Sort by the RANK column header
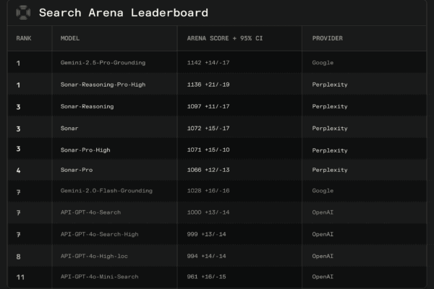Screen dimensions: 434x289 click(x=24, y=38)
